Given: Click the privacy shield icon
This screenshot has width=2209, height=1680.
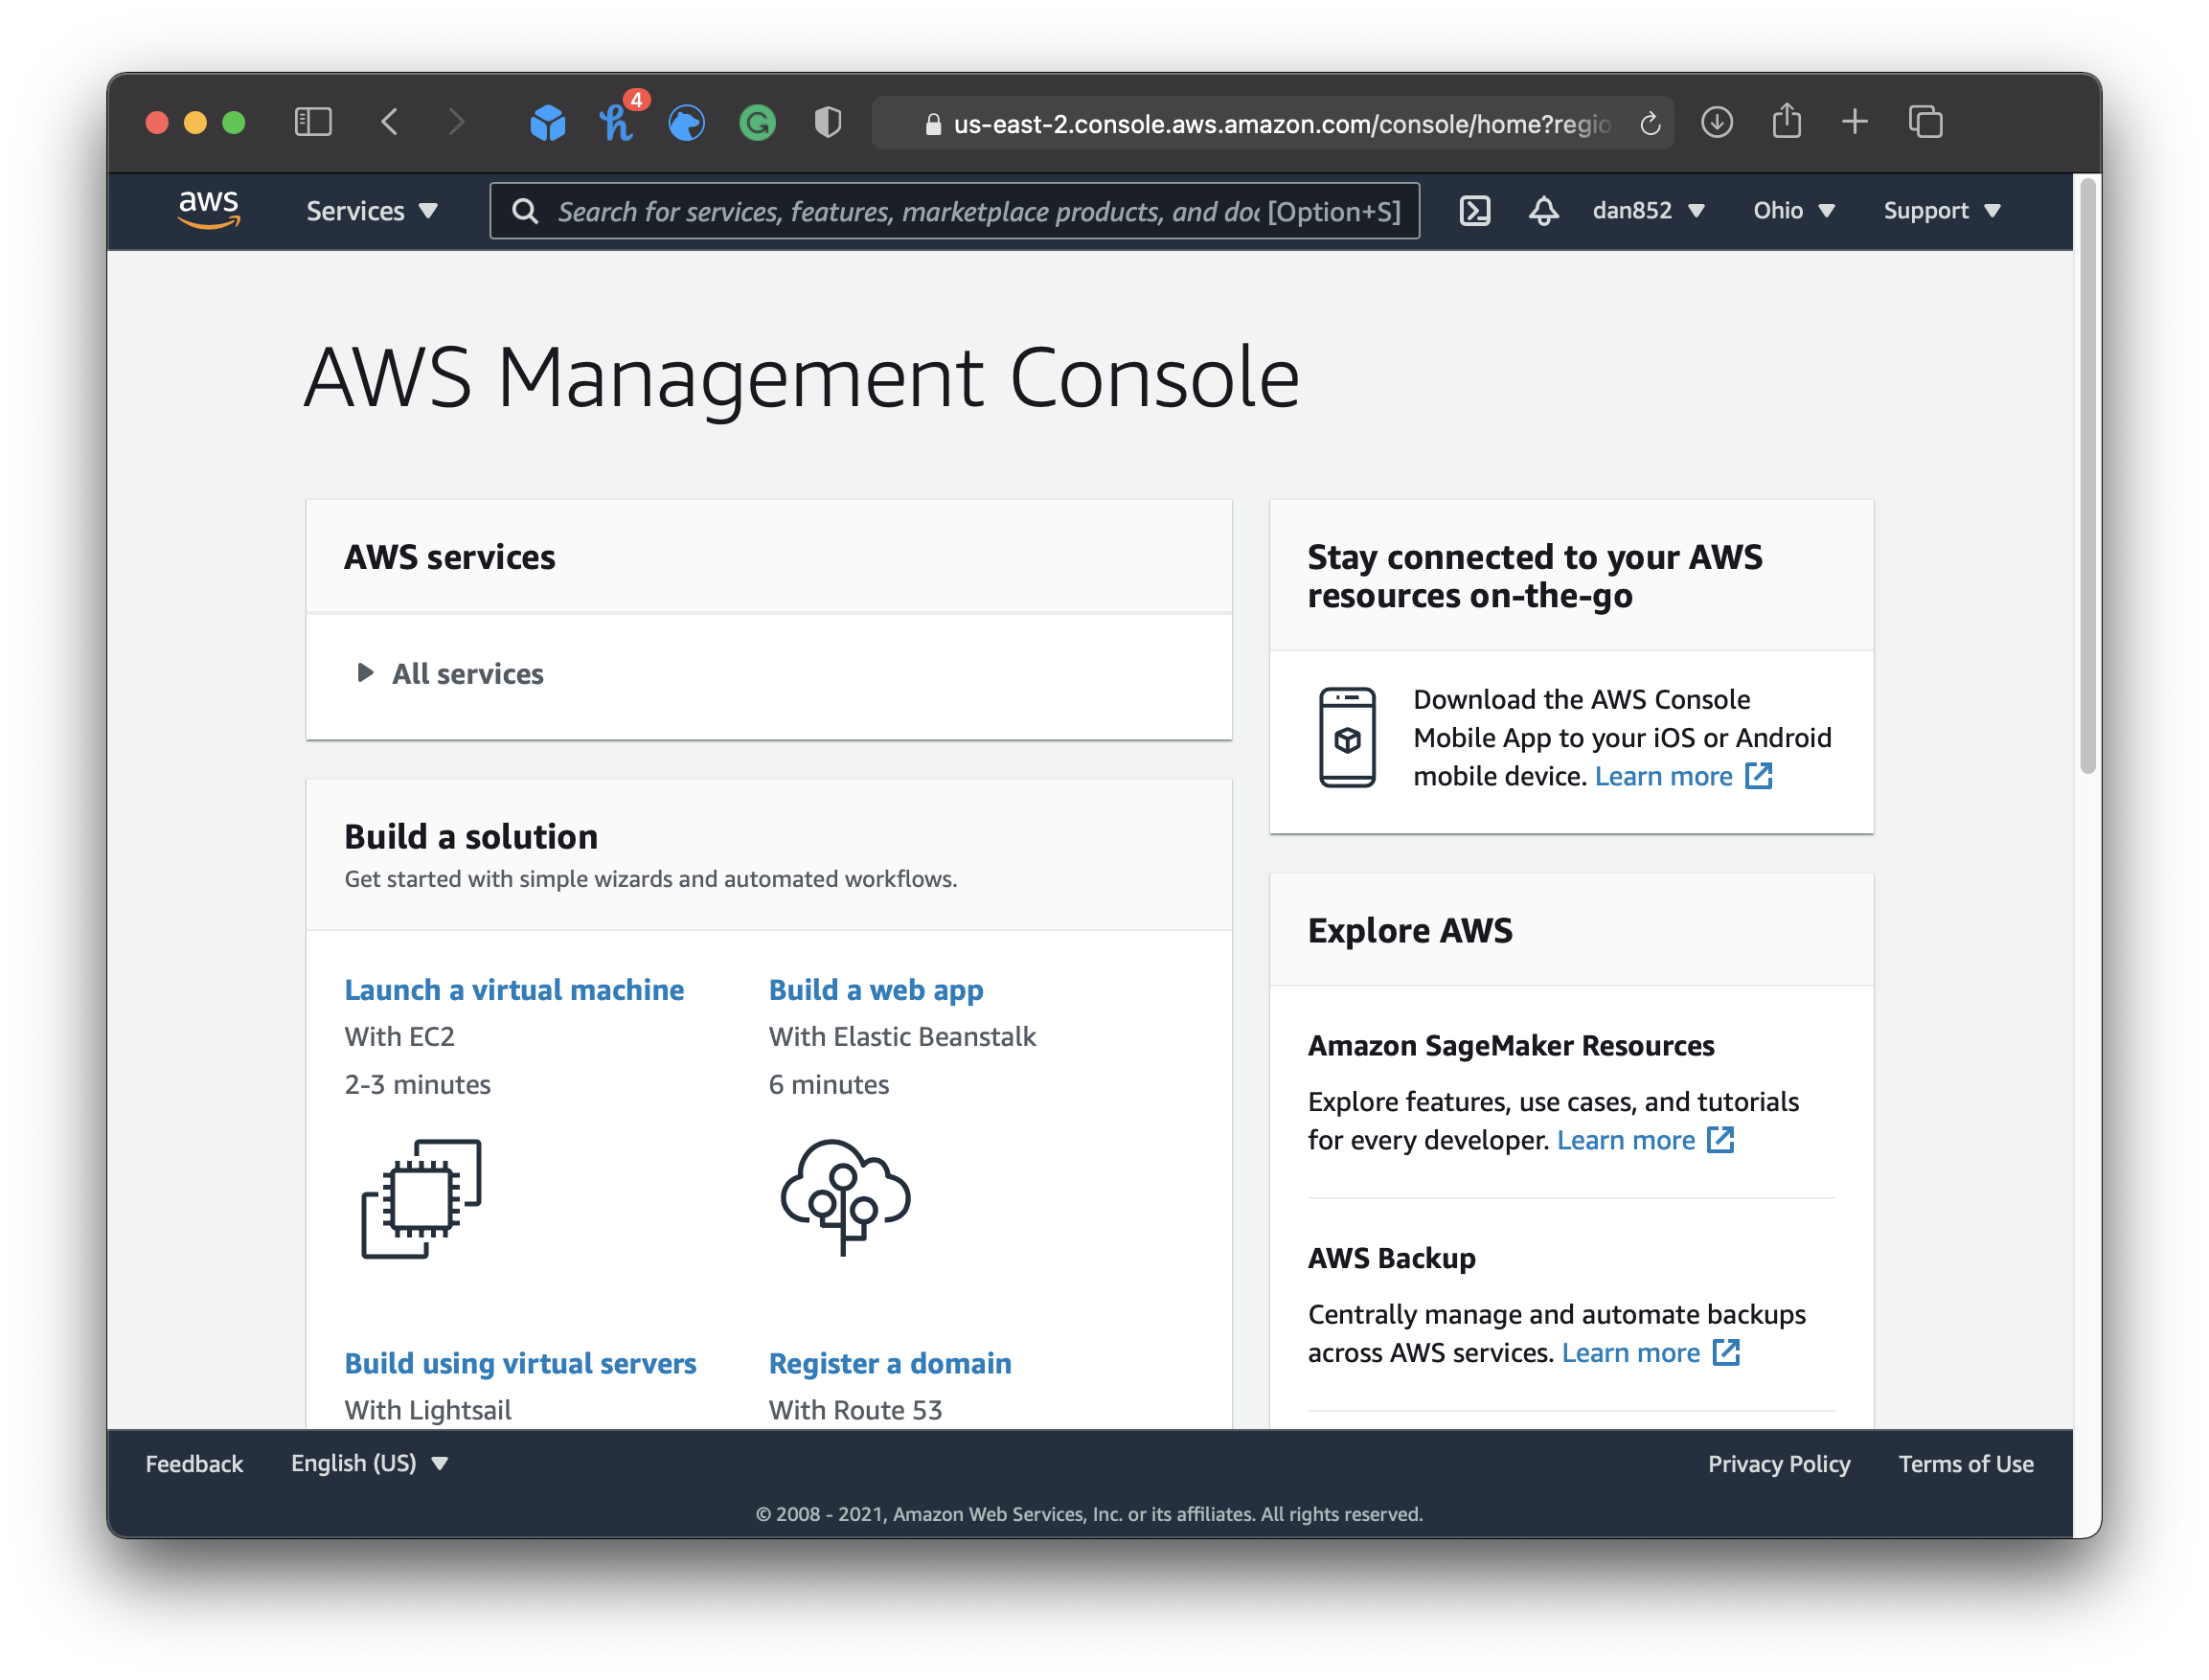Looking at the screenshot, I should pyautogui.click(x=828, y=123).
